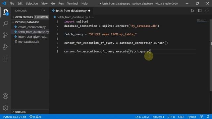212x119 pixels.
Task: Open my_database.db in the explorer
Action: [x=29, y=42]
